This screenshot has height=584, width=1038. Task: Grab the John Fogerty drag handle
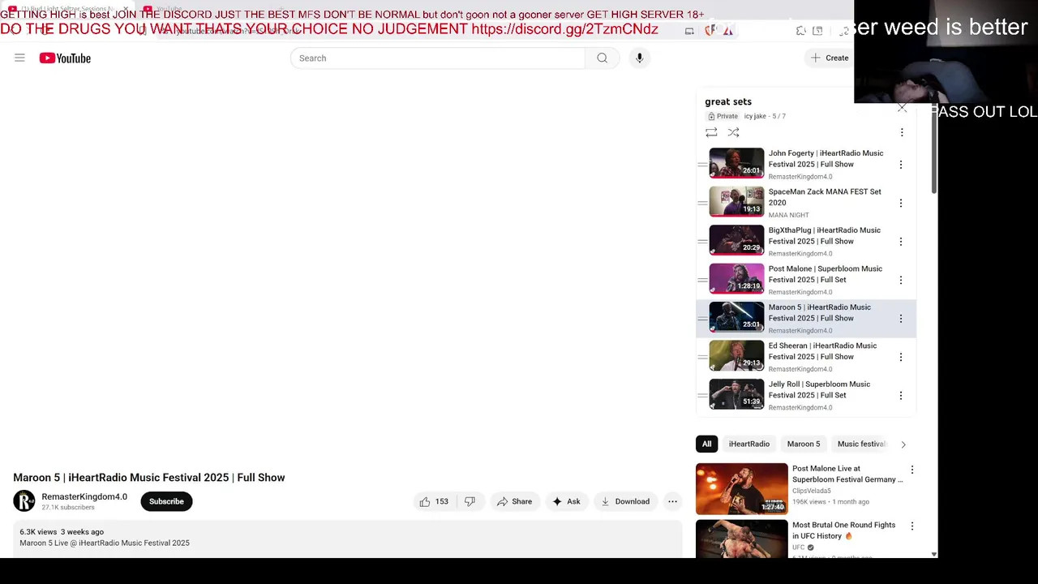702,165
